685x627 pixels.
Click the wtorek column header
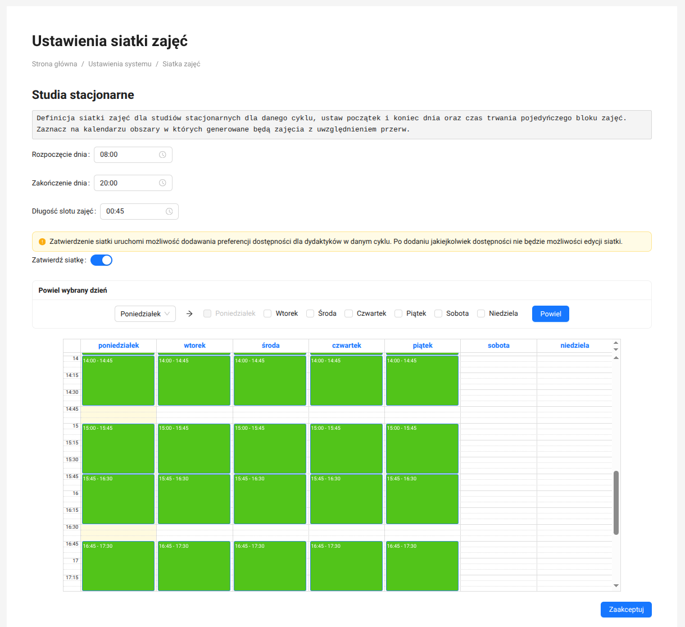click(194, 346)
